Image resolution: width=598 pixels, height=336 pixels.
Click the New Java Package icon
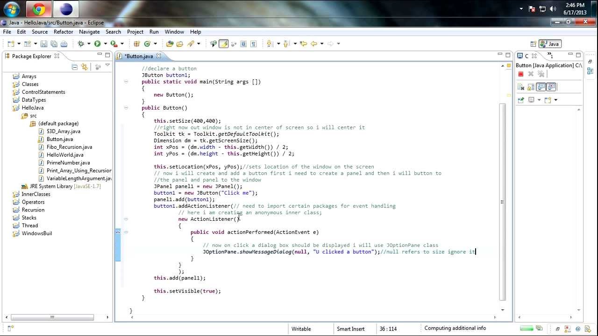click(x=136, y=44)
